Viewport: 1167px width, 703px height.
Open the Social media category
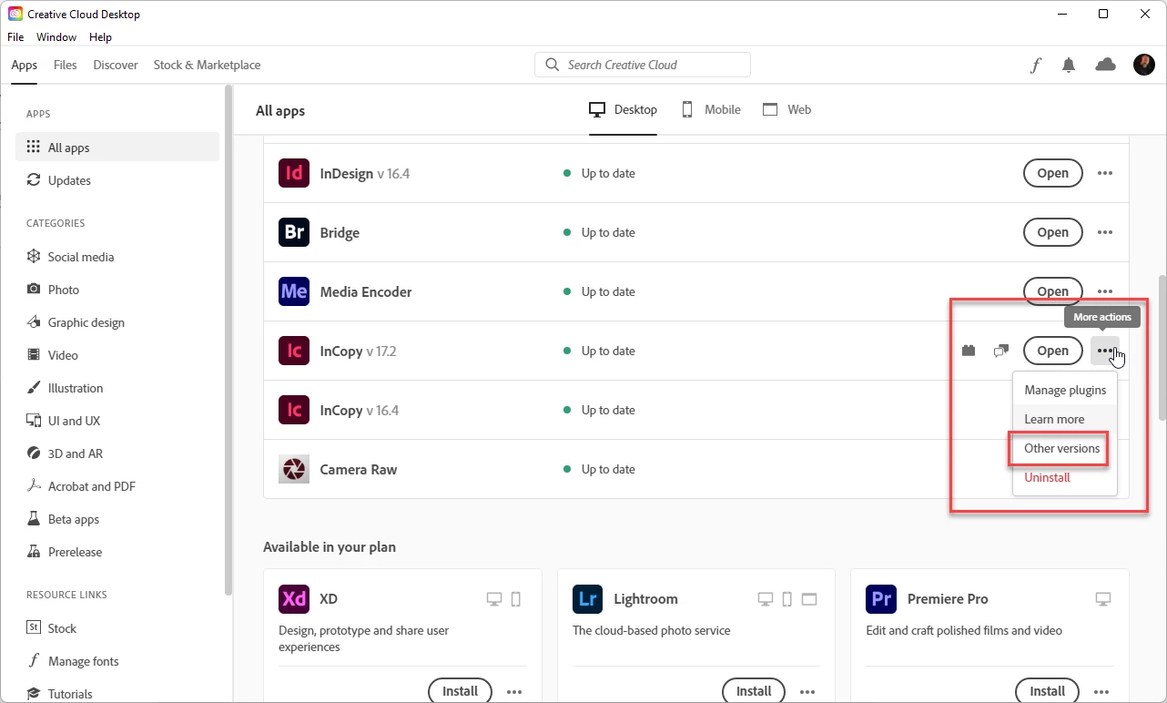click(x=117, y=257)
